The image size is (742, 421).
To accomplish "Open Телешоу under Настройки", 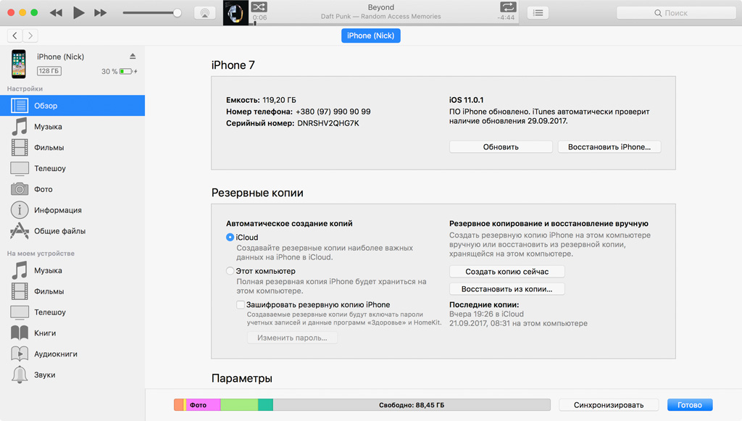I will [x=72, y=168].
